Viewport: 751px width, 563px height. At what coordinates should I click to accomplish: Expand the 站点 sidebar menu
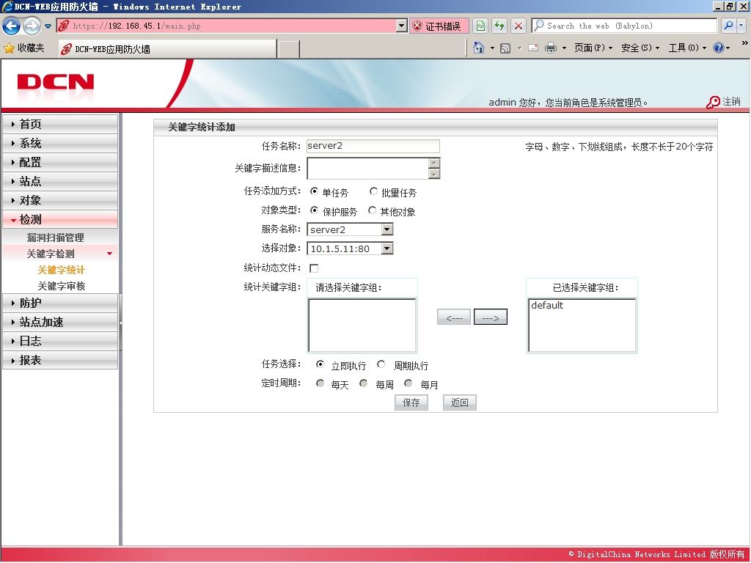(x=60, y=182)
